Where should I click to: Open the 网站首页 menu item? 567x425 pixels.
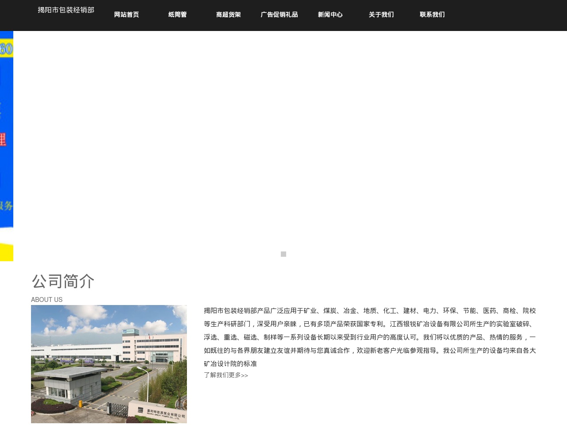point(126,15)
